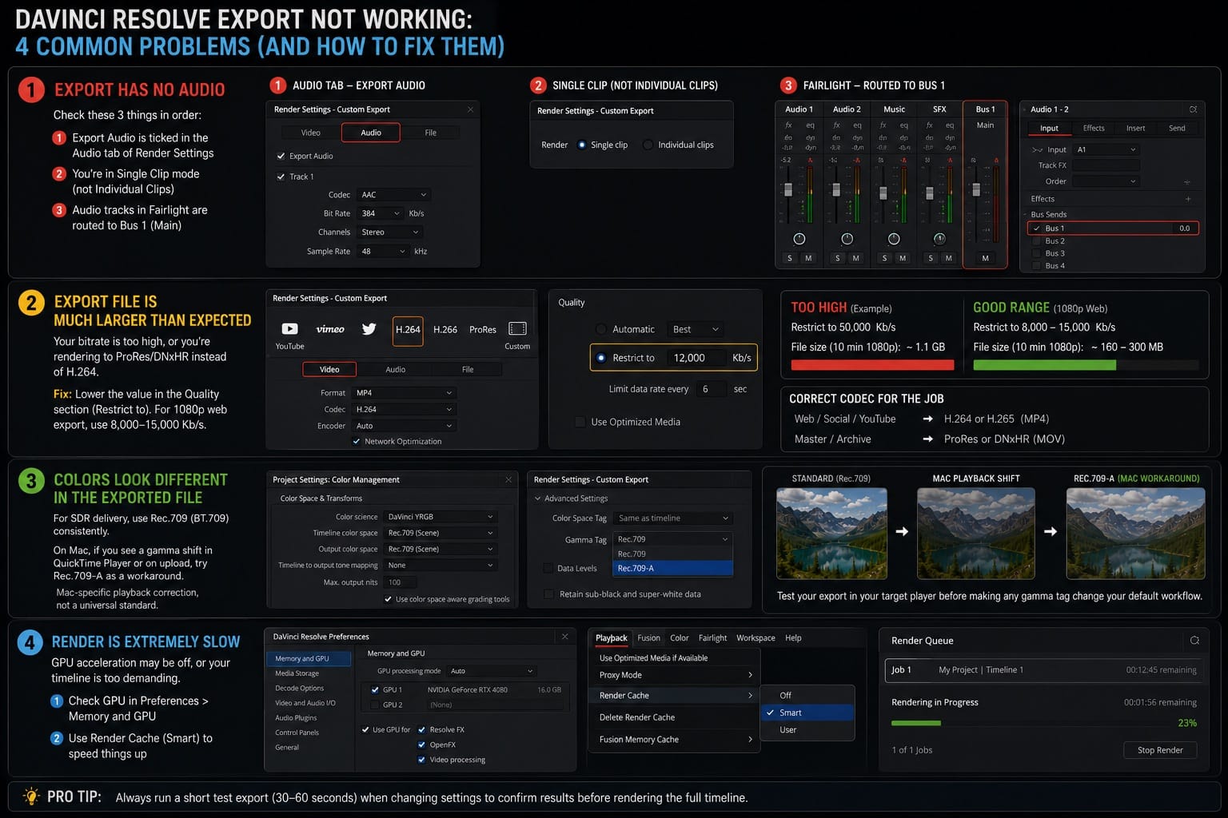The image size is (1228, 818).
Task: Solo the Audio 1 mixer channel
Action: (790, 258)
